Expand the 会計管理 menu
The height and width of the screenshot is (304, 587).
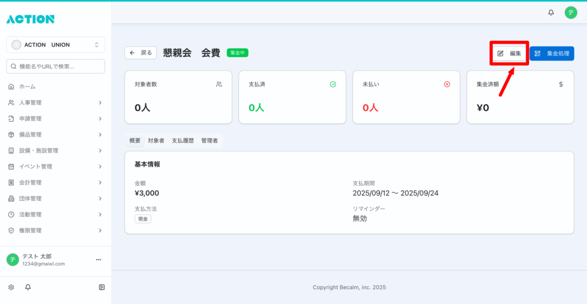tap(56, 182)
